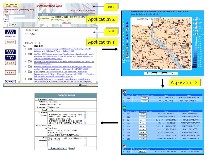Image resolution: width=211 pixels, height=158 pixels.
Task: Click the Zoom Out magnifier icon
Action: [x=197, y=23]
